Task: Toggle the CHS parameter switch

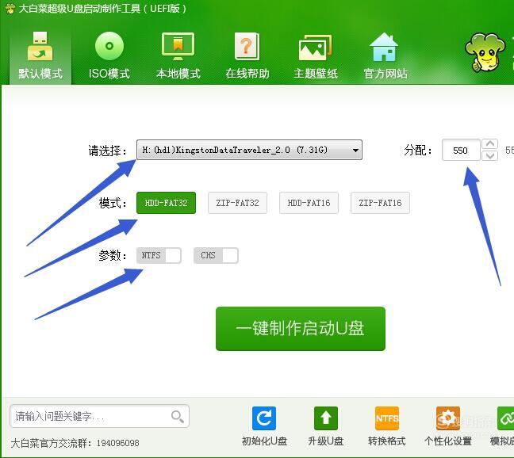Action: [x=216, y=255]
